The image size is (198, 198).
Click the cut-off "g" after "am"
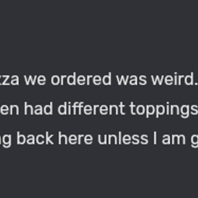[194, 141]
